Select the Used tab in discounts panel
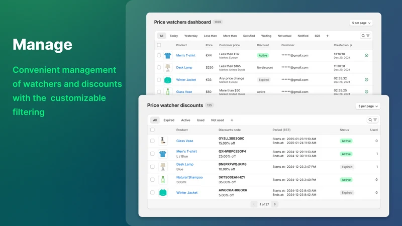Screen dimensions: 402x226 pos(200,120)
